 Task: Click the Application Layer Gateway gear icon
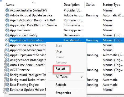point(7,45)
